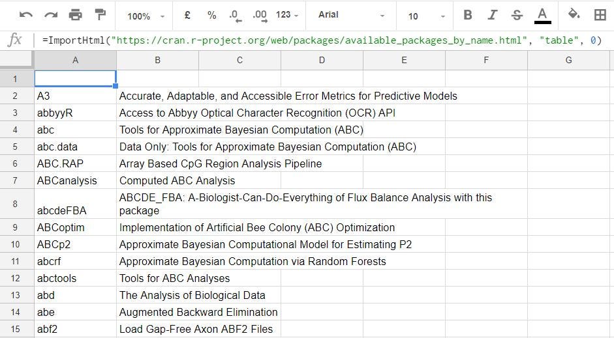Open the text color picker
The height and width of the screenshot is (338, 614).
click(542, 16)
